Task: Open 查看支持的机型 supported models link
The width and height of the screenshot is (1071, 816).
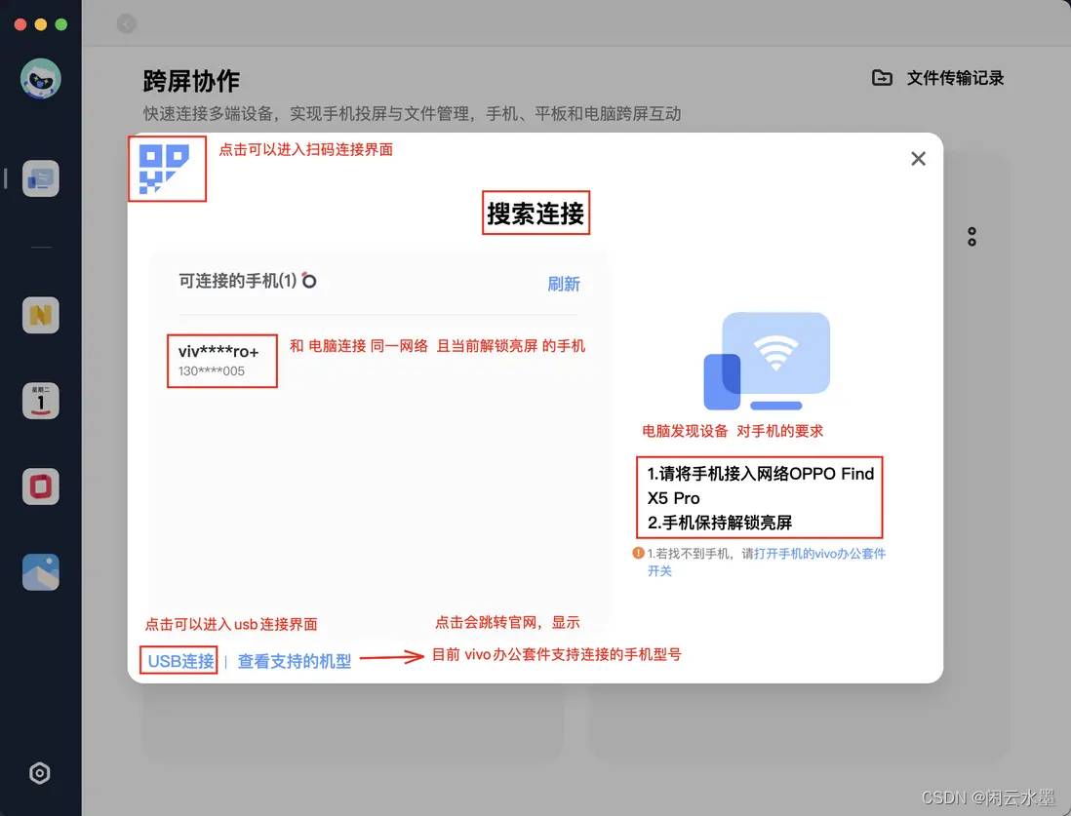Action: [295, 661]
